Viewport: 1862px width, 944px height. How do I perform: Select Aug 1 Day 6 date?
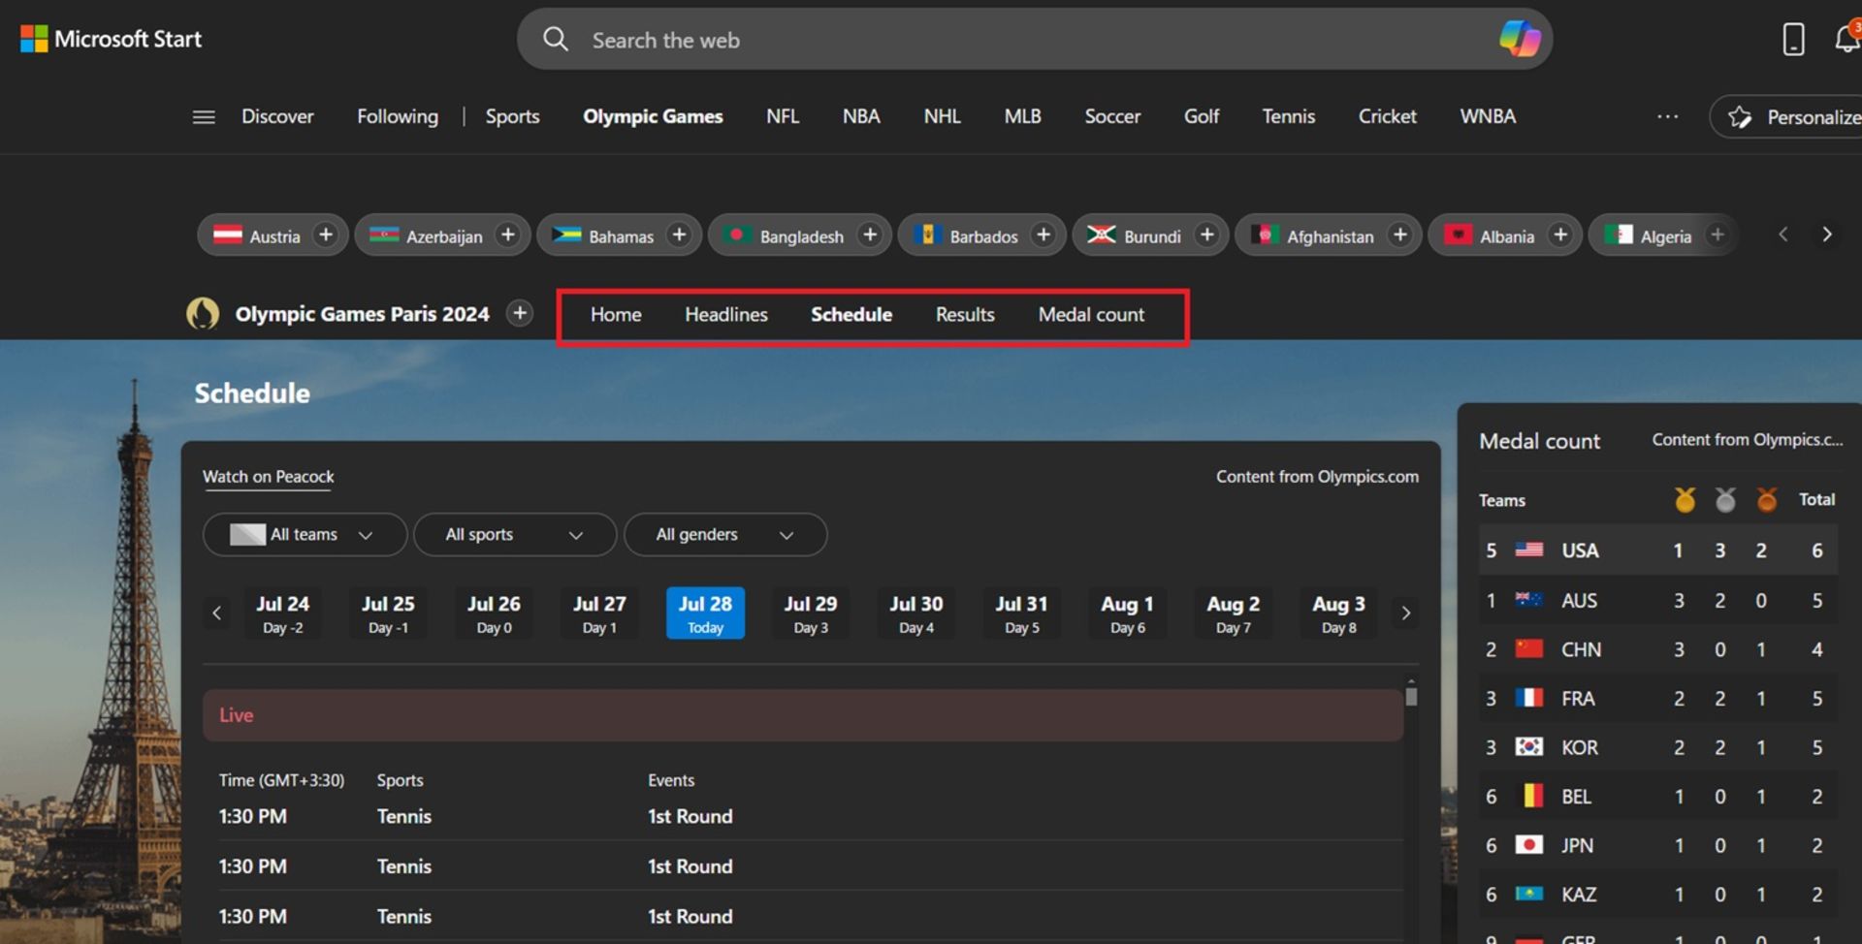point(1128,613)
